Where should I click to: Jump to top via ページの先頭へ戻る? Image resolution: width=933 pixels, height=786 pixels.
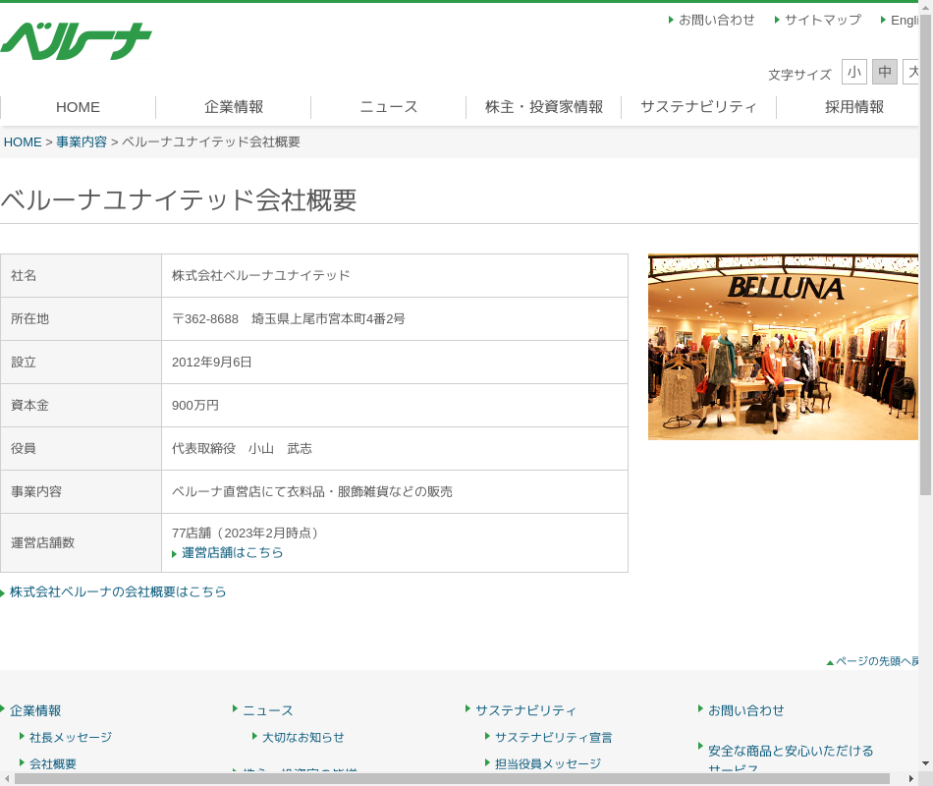876,661
